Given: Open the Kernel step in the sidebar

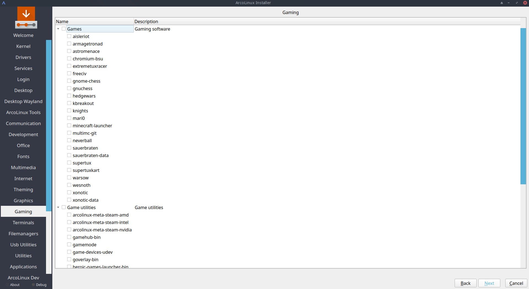Looking at the screenshot, I should point(23,46).
